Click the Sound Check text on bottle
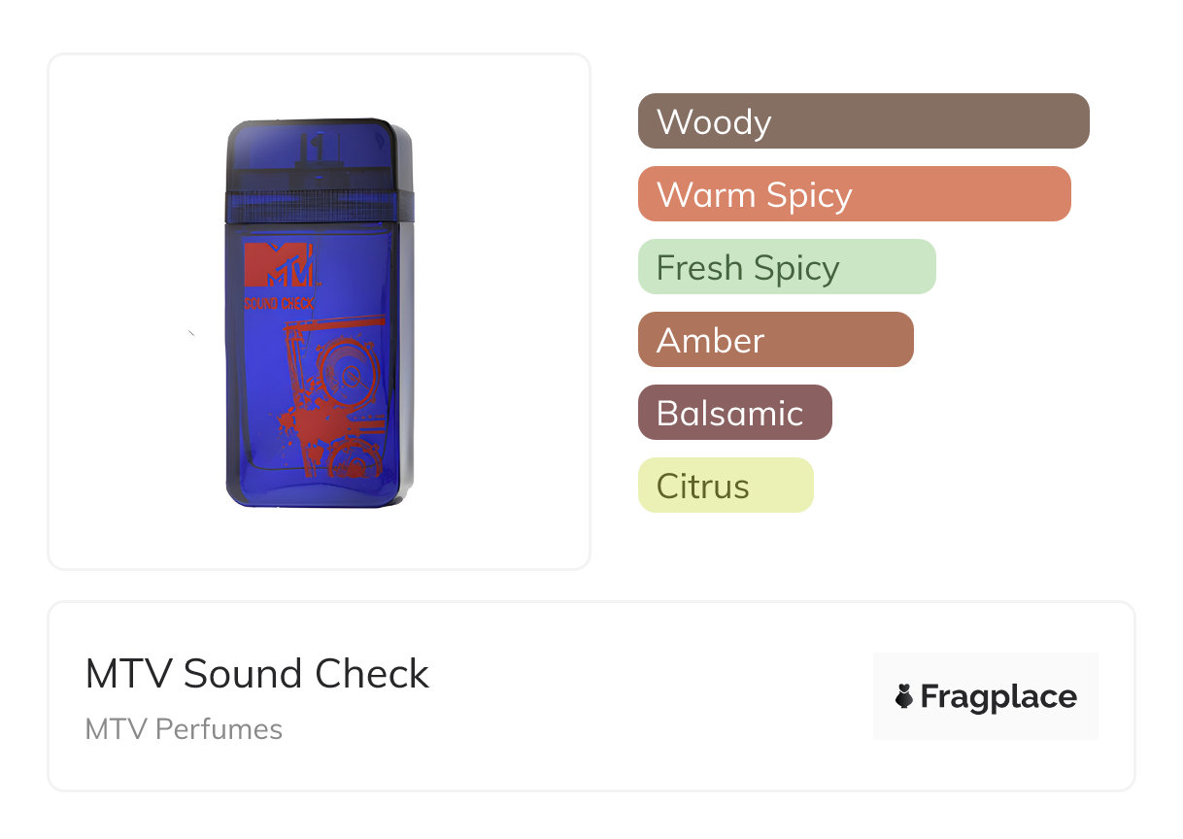The height and width of the screenshot is (839, 1183). click(x=279, y=304)
